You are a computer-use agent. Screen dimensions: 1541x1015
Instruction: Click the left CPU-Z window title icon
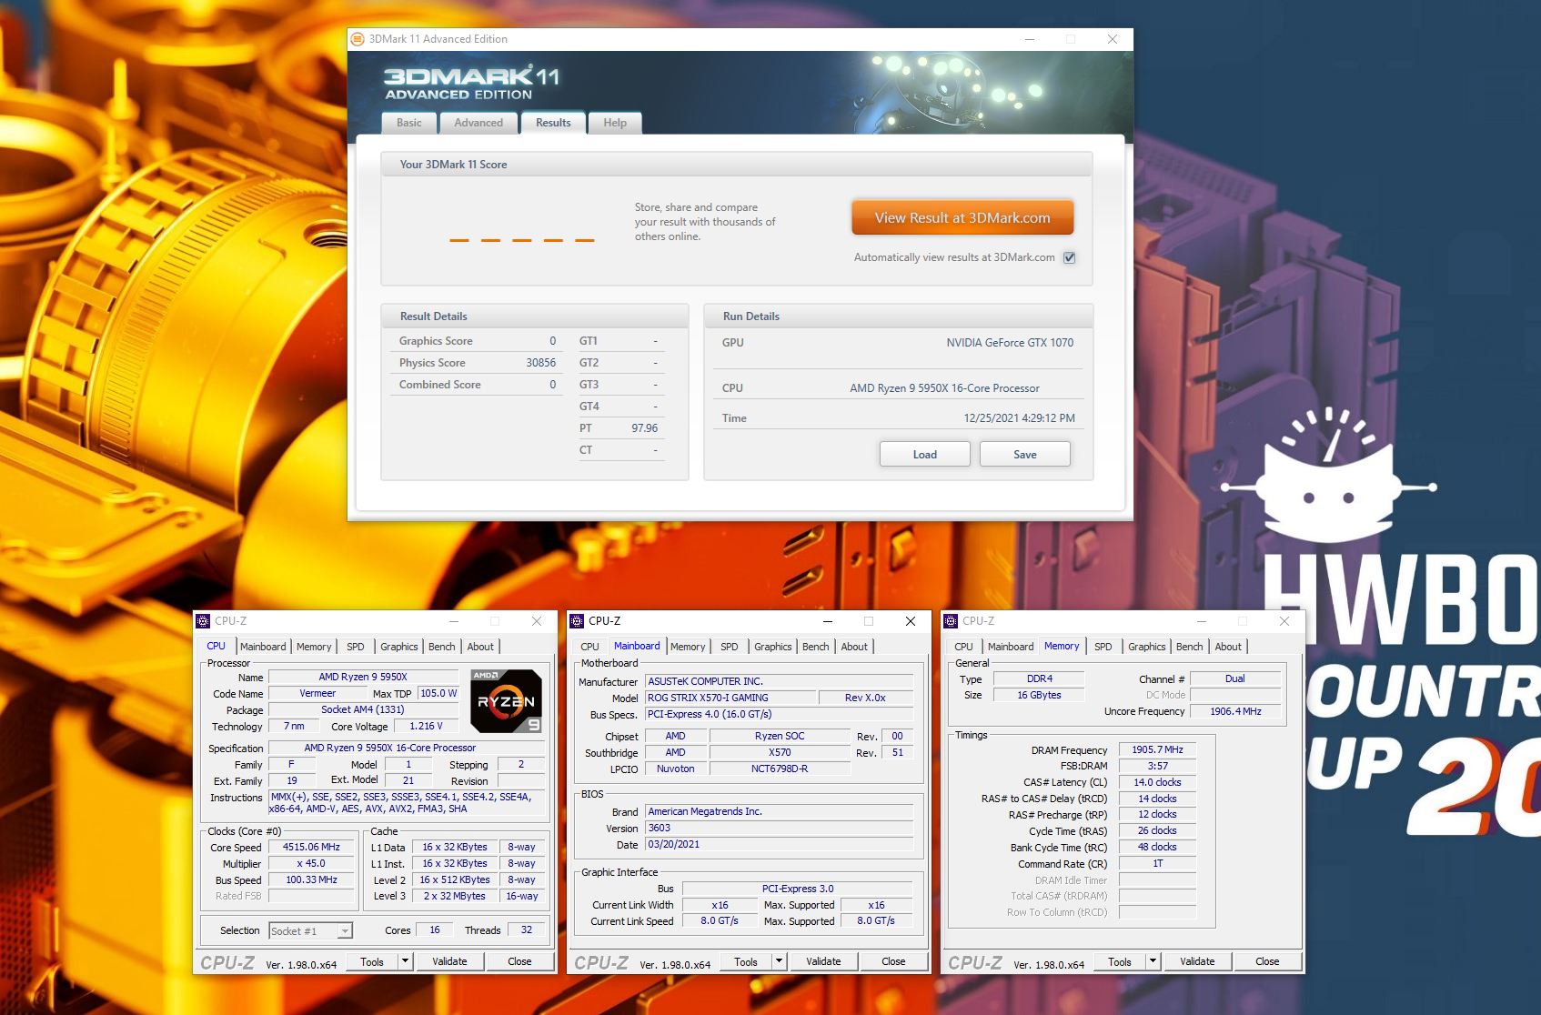pos(203,621)
